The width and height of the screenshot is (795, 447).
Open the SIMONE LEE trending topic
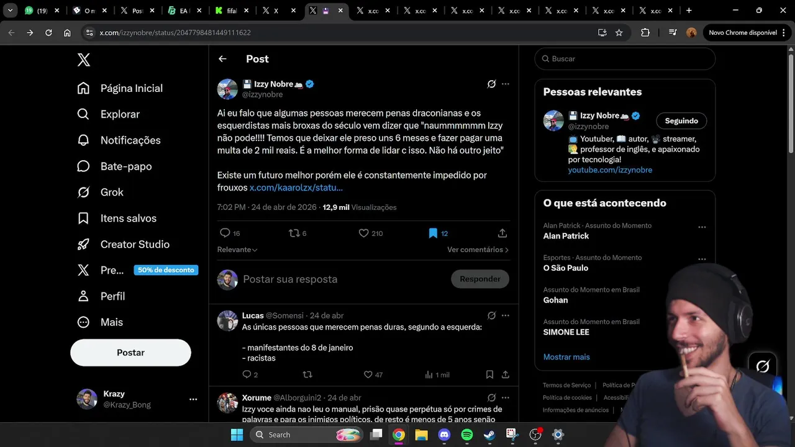coord(566,332)
